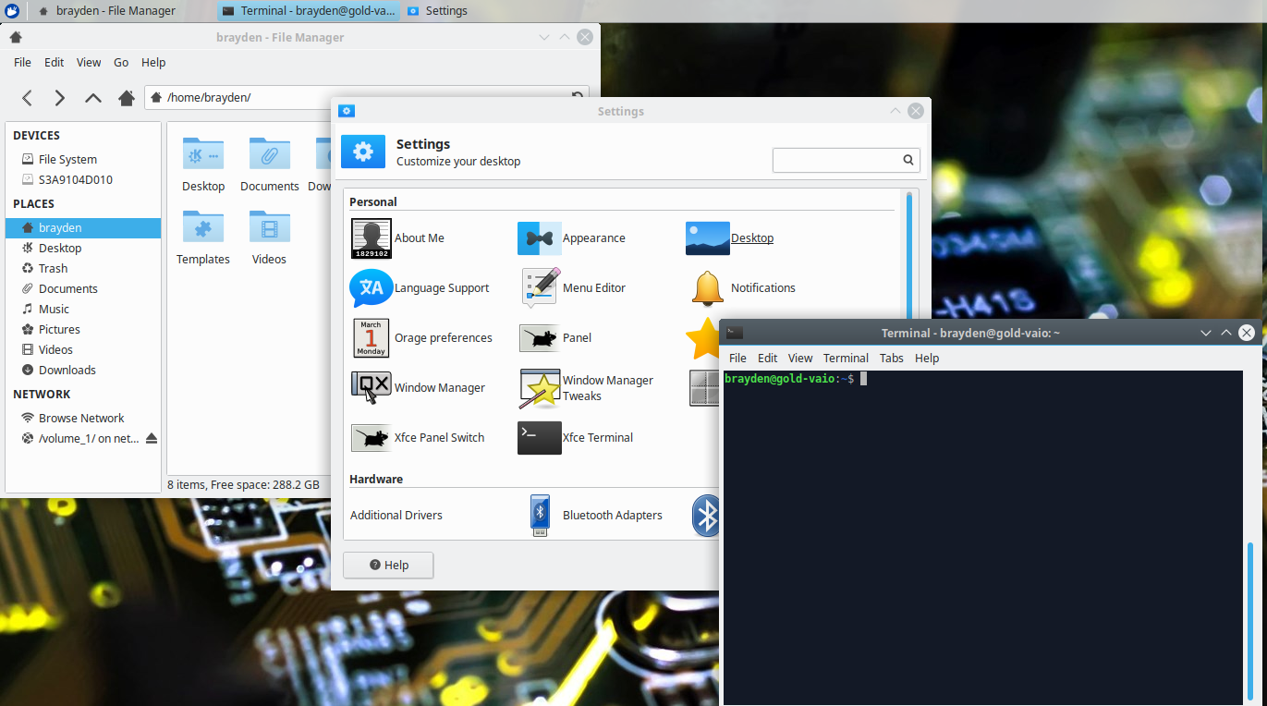Open Help menu in terminal window

click(927, 358)
